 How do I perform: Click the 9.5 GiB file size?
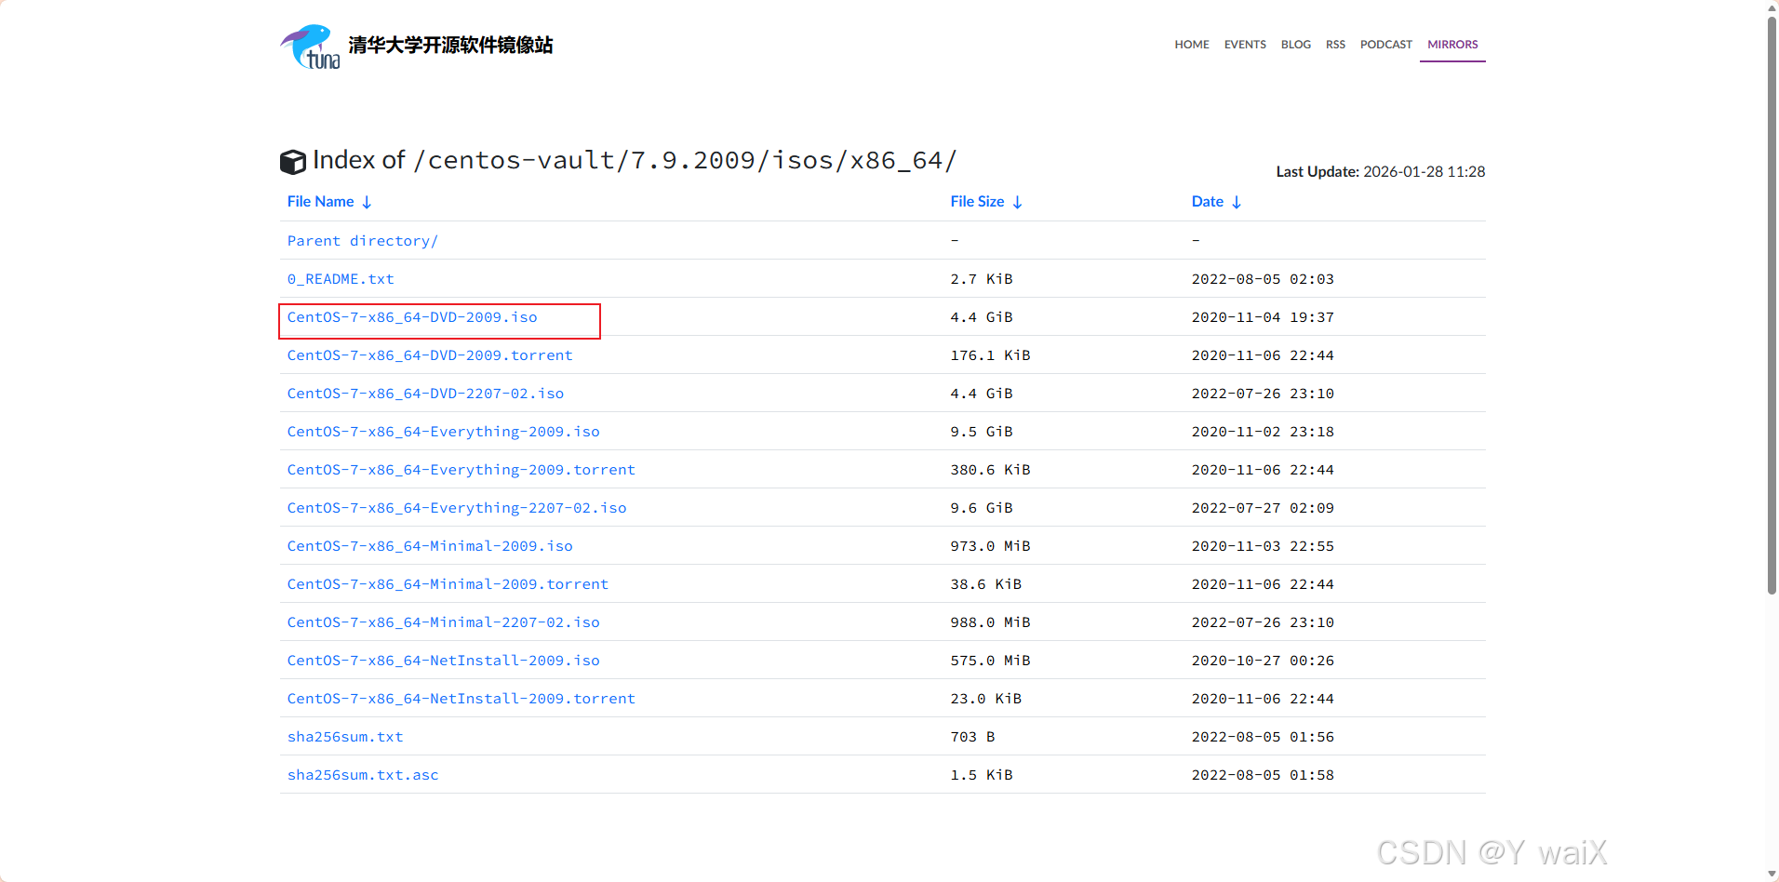pyautogui.click(x=982, y=432)
